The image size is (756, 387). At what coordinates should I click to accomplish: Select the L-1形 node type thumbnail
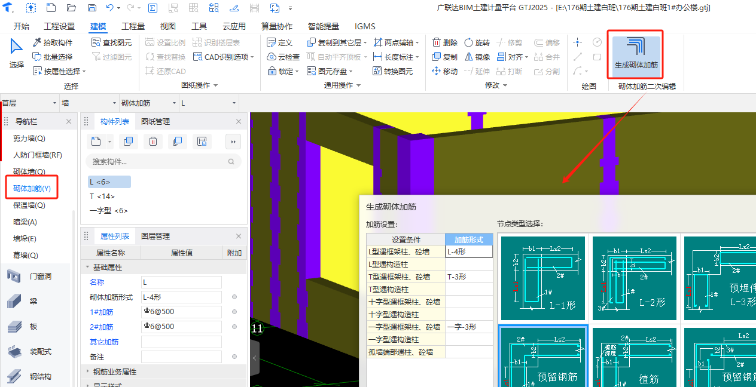pyautogui.click(x=542, y=278)
